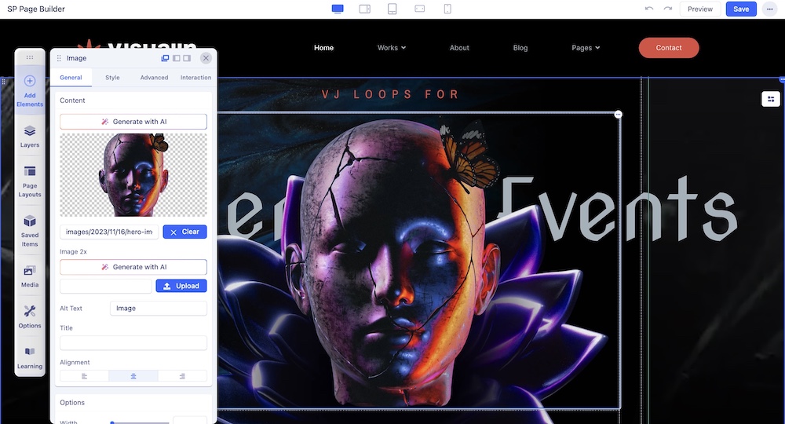Click the Blog menu item
The width and height of the screenshot is (785, 424).
[520, 48]
